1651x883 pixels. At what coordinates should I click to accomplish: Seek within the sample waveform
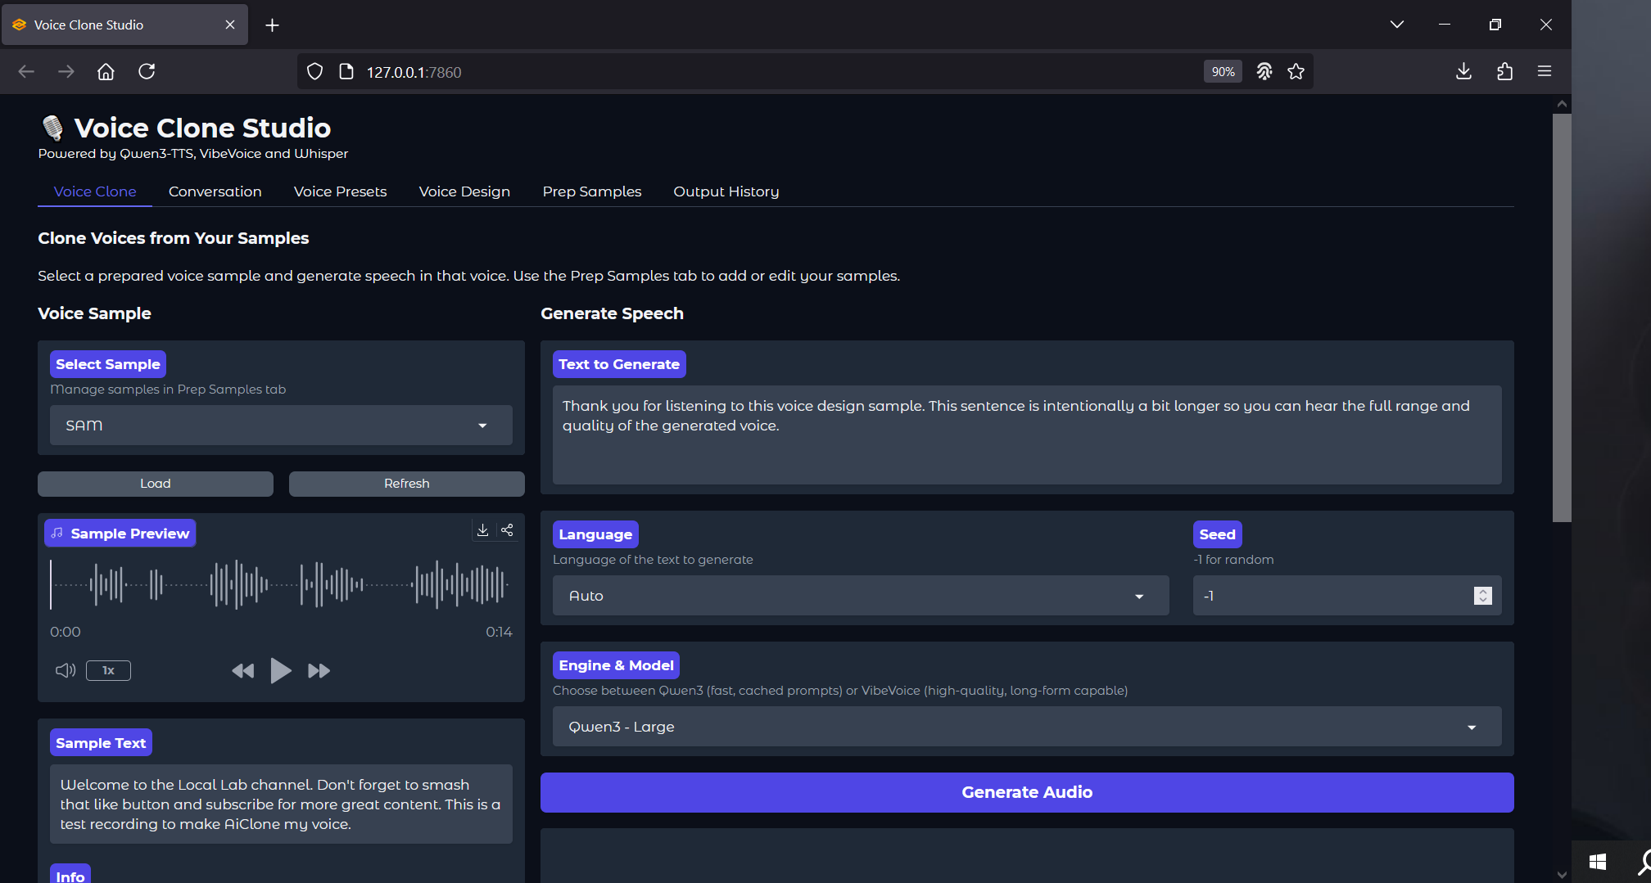[280, 584]
